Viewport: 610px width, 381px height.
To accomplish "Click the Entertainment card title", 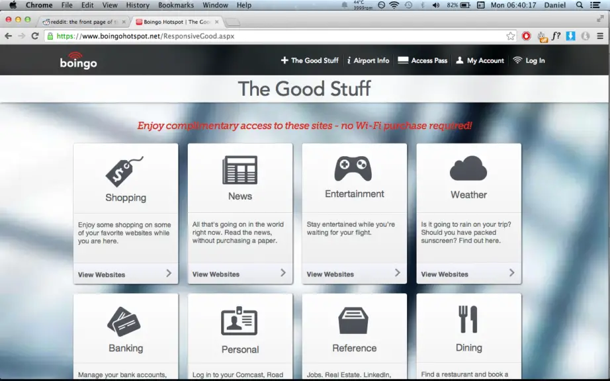I will pos(355,194).
